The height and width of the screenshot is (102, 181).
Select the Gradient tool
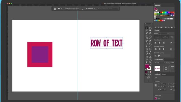[x=150, y=52]
